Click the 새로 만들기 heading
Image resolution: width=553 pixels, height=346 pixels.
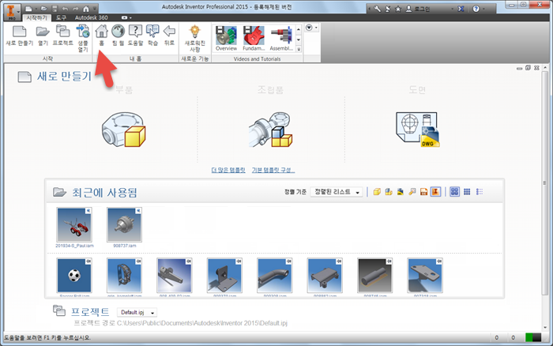tap(64, 76)
